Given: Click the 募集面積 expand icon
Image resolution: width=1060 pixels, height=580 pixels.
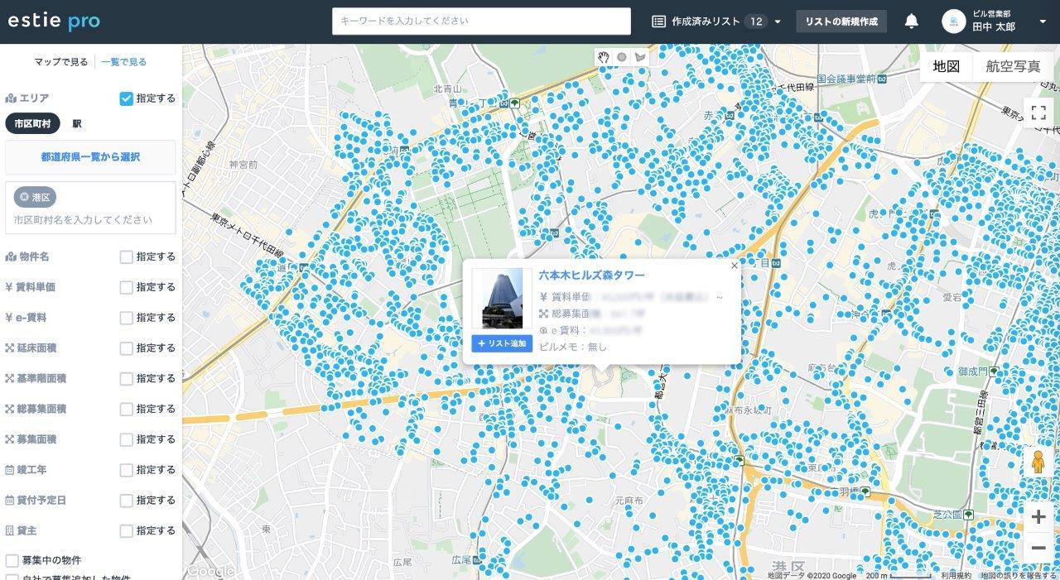Looking at the screenshot, I should [10, 439].
